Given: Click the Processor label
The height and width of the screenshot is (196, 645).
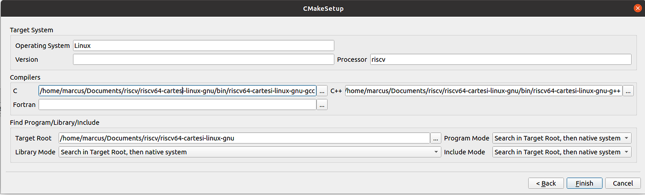Looking at the screenshot, I should click(x=352, y=59).
